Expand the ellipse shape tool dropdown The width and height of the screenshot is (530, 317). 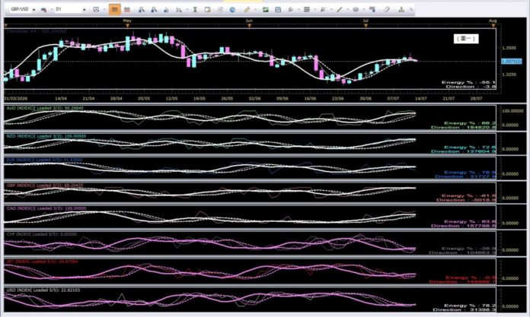[364, 10]
